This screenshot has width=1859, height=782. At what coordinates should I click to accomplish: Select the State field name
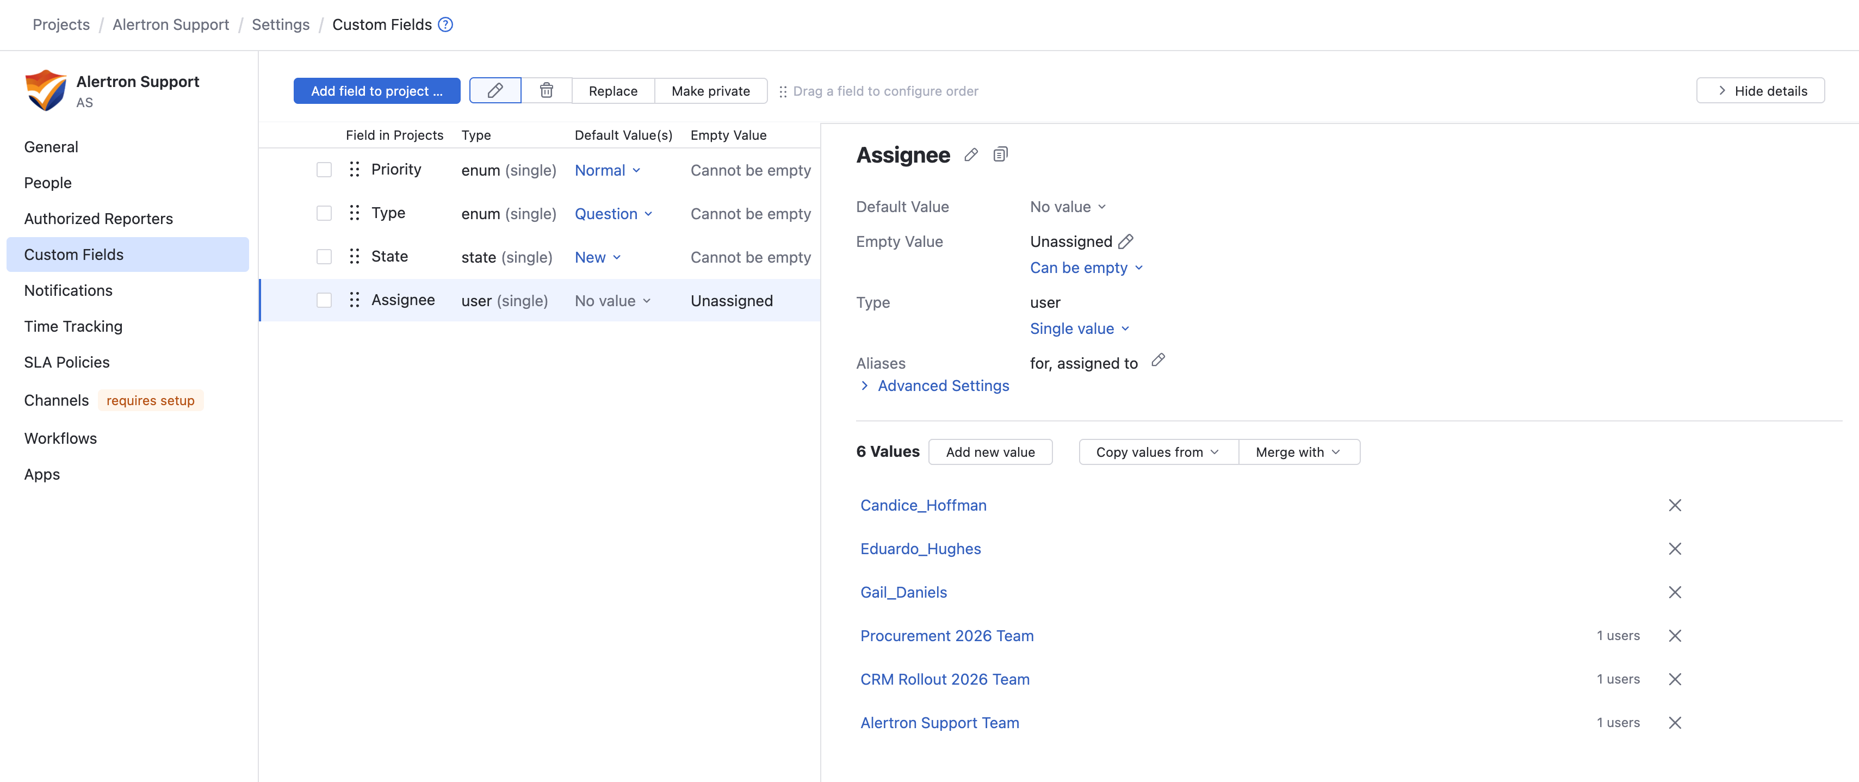click(390, 256)
